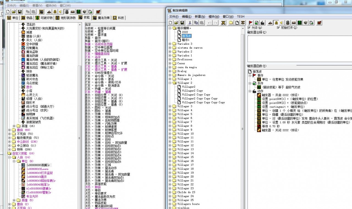Expand the Villager 10 folder
This screenshot has height=209, width=352.
pos(170,134)
